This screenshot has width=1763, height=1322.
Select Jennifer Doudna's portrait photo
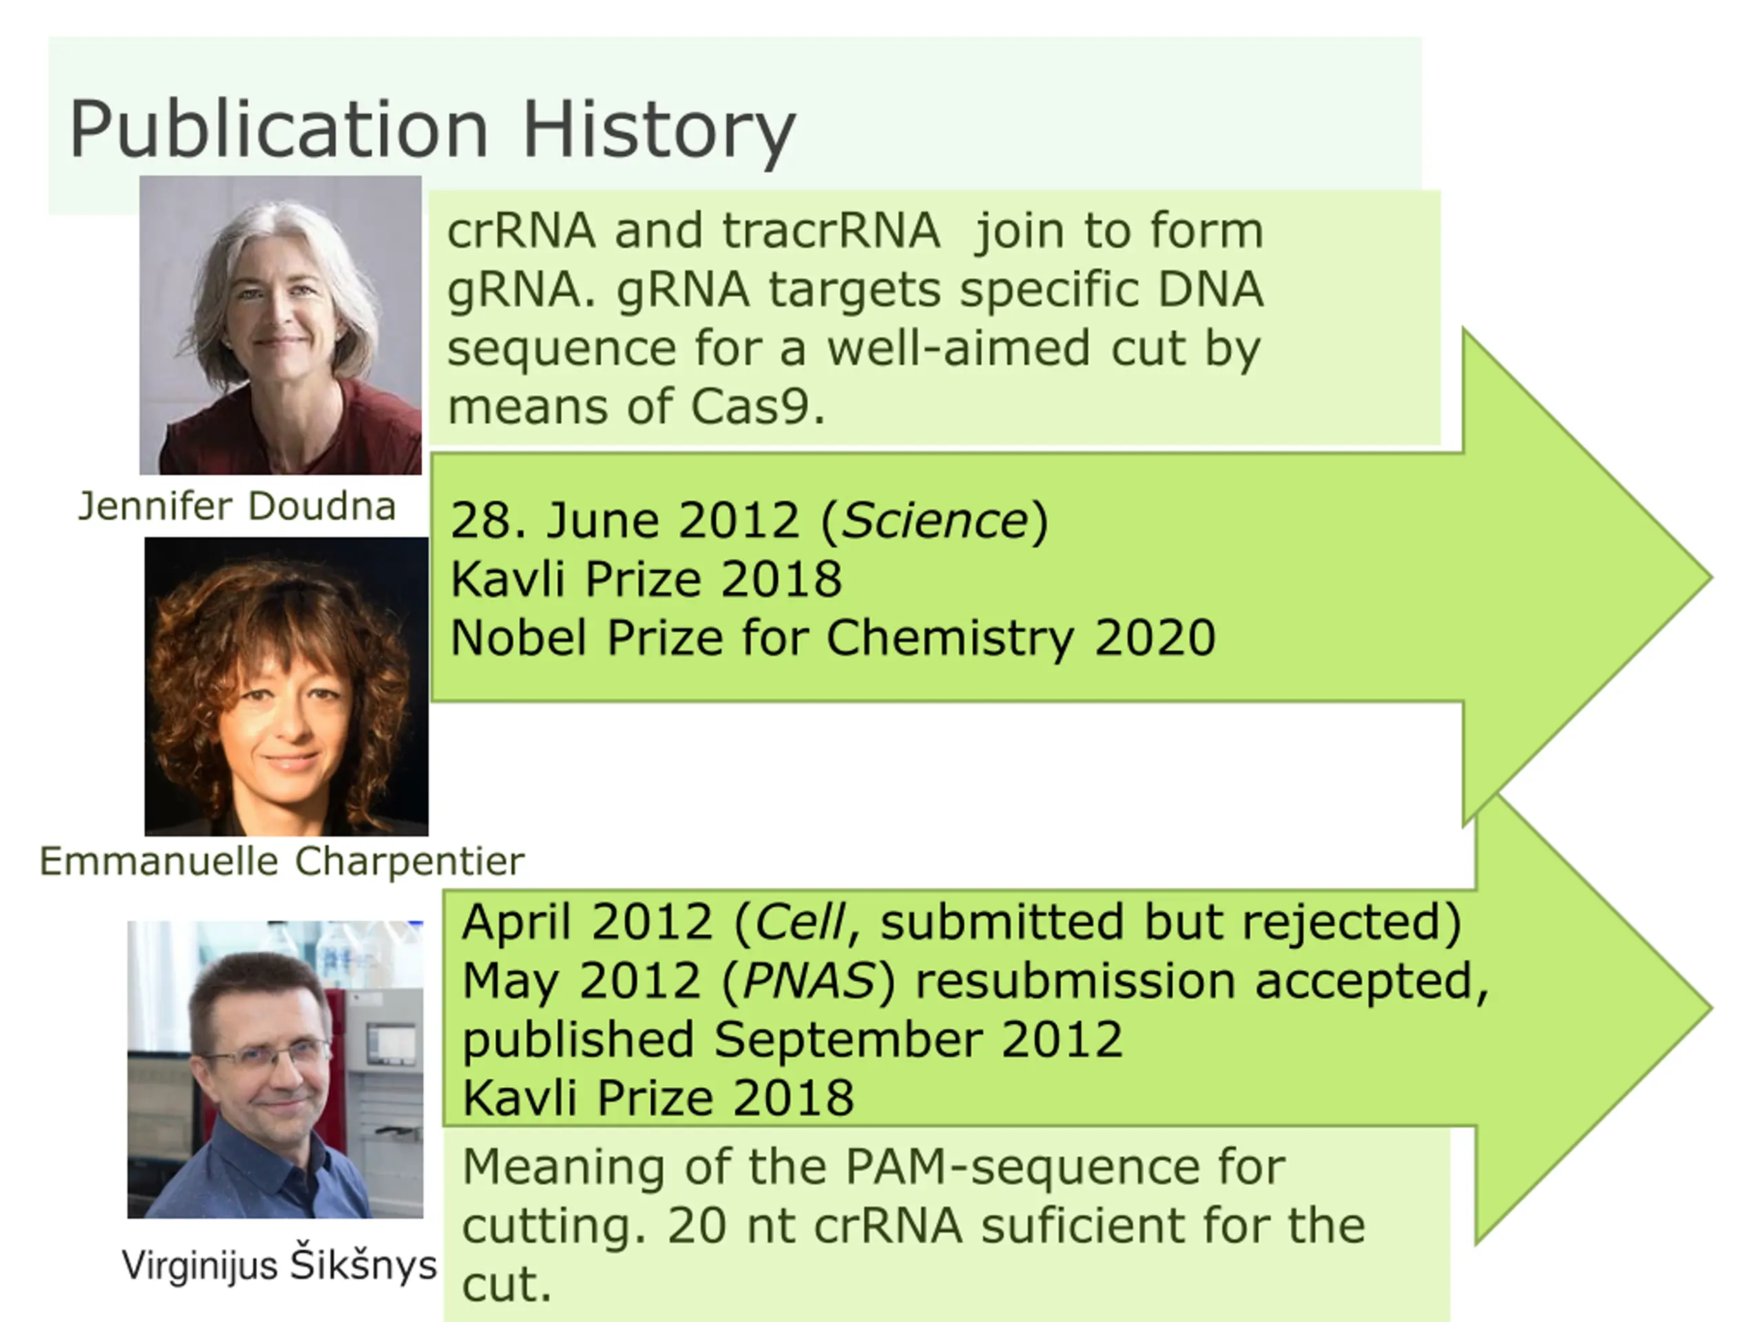click(x=280, y=325)
